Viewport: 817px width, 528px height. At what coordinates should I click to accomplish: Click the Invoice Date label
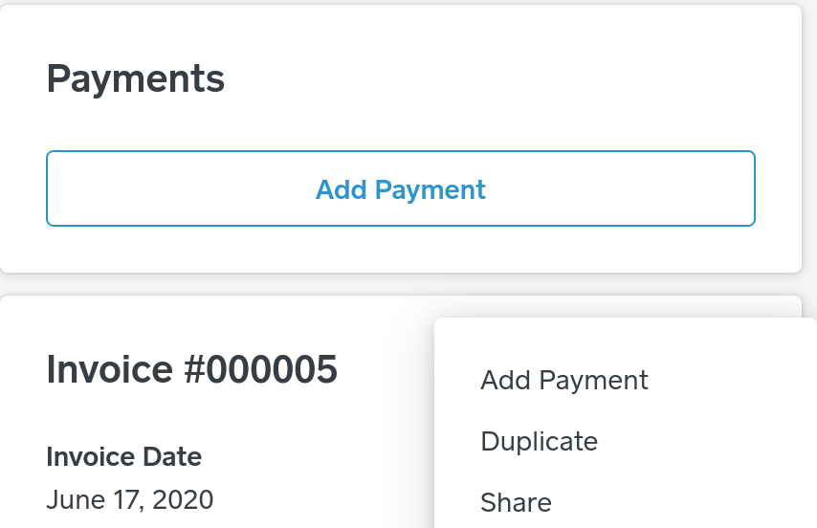(123, 456)
